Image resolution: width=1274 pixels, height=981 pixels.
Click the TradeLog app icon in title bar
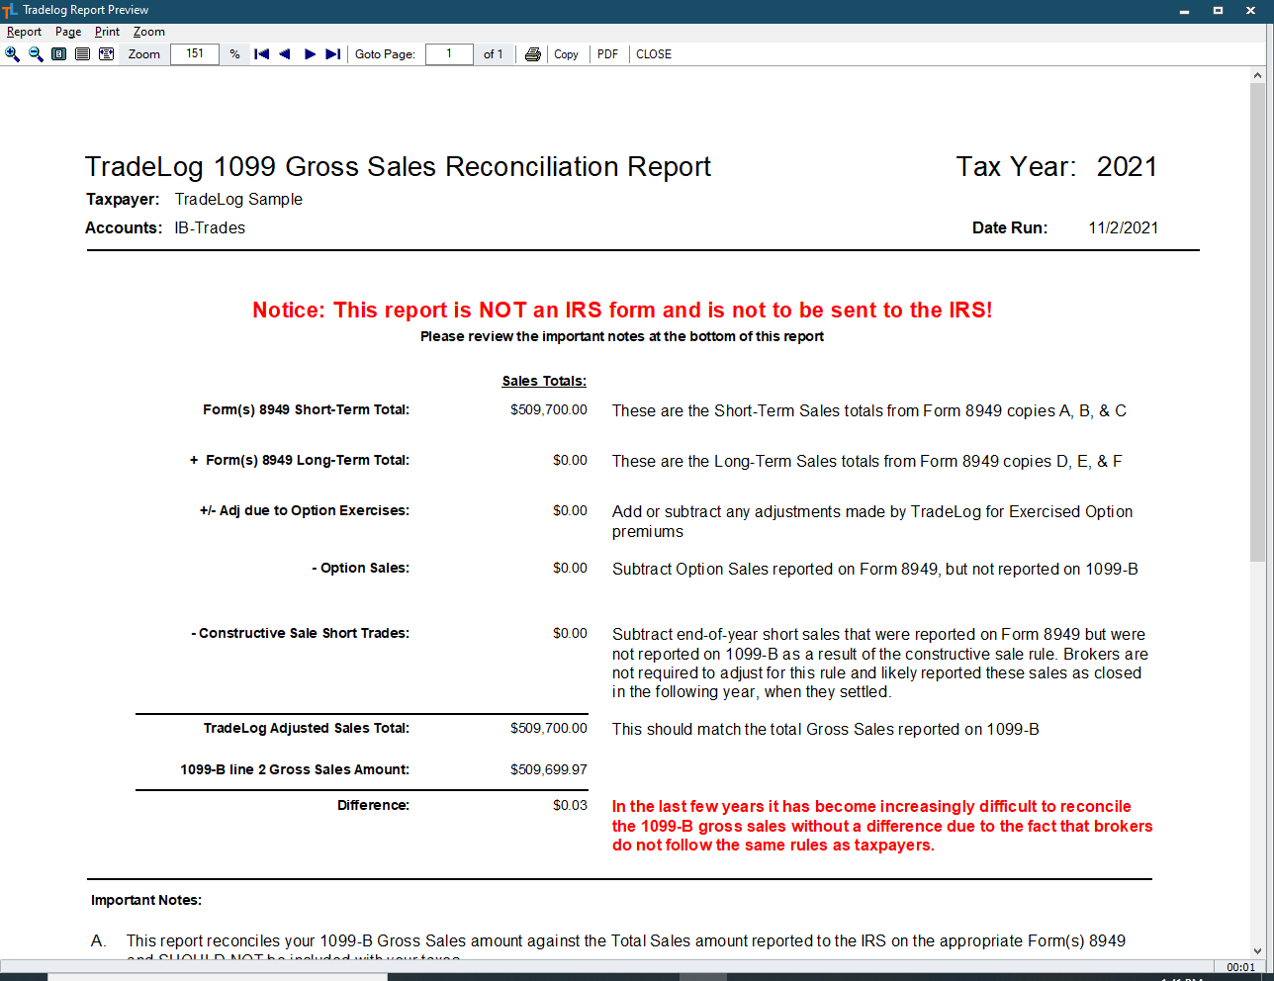point(10,10)
